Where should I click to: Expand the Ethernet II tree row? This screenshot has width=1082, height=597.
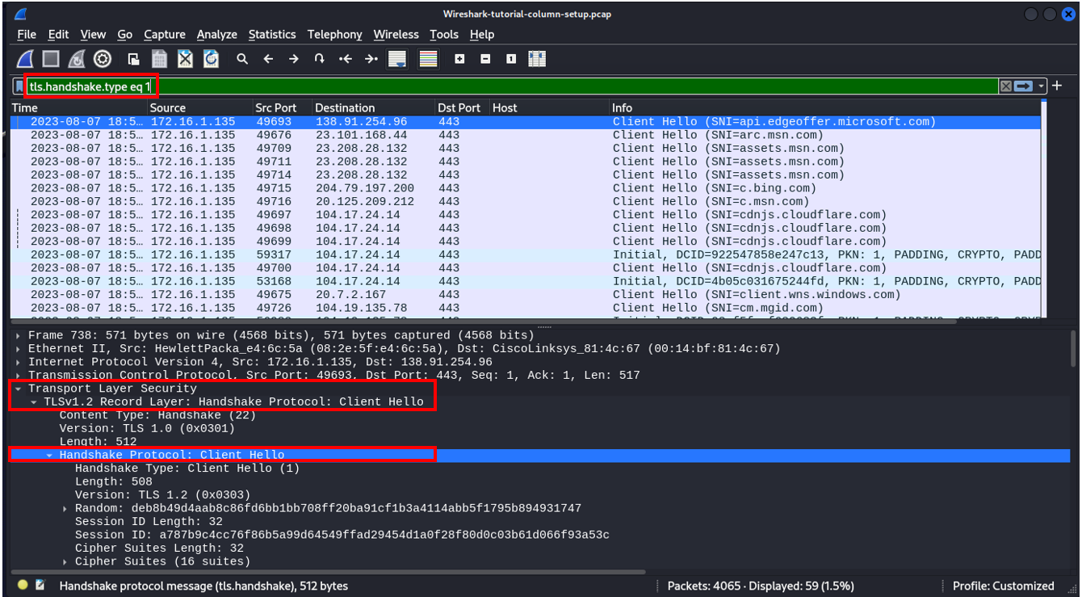pos(19,348)
